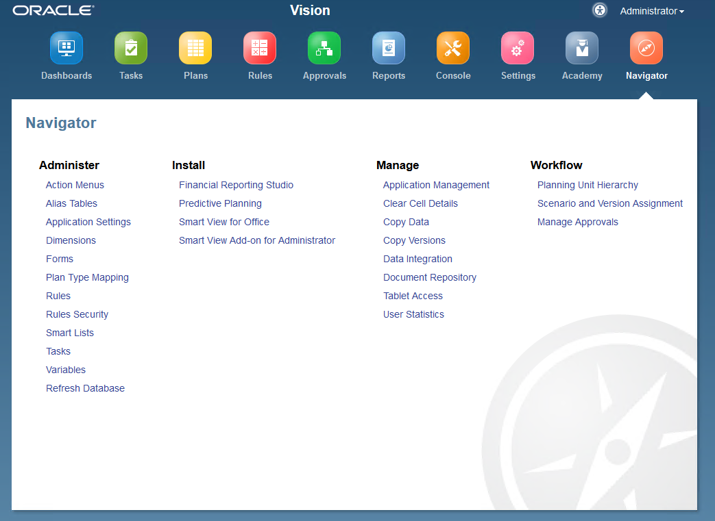Screen dimensions: 715x521
Task: Open Planning Unit Hierarchy
Action: click(587, 186)
